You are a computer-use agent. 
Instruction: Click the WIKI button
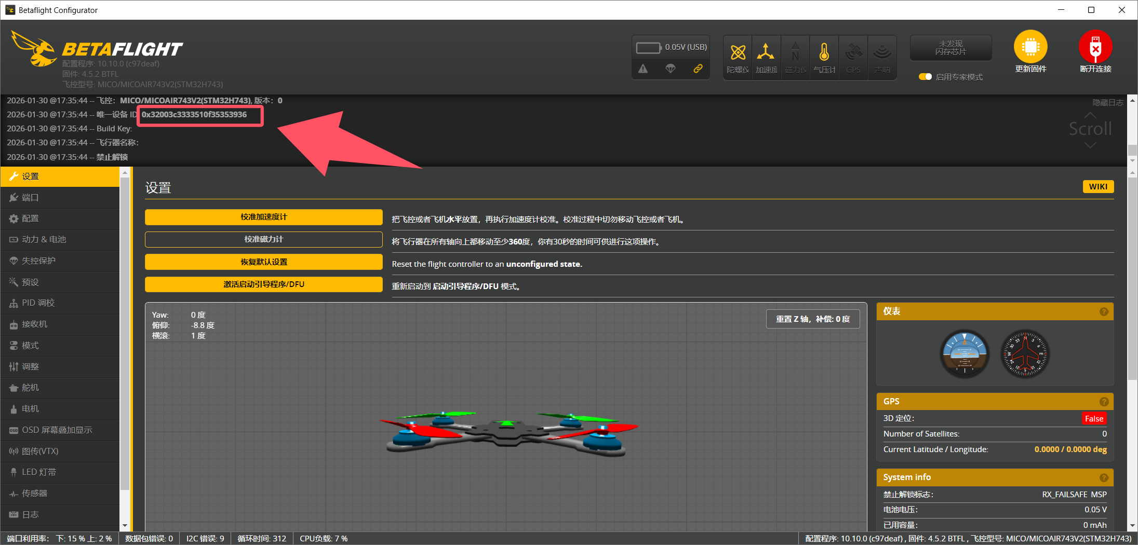1097,187
